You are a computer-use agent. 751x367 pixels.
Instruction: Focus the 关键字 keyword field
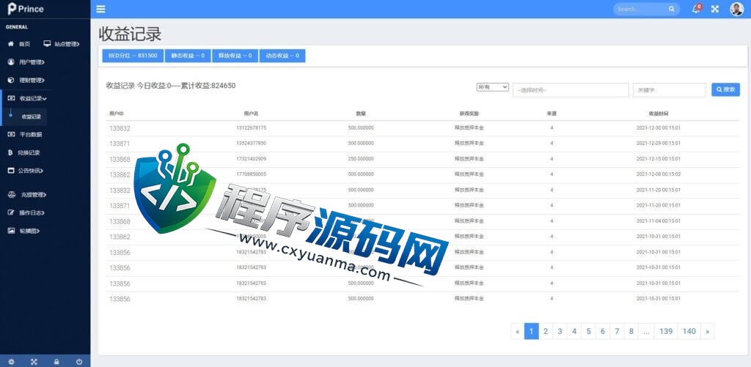click(x=669, y=90)
